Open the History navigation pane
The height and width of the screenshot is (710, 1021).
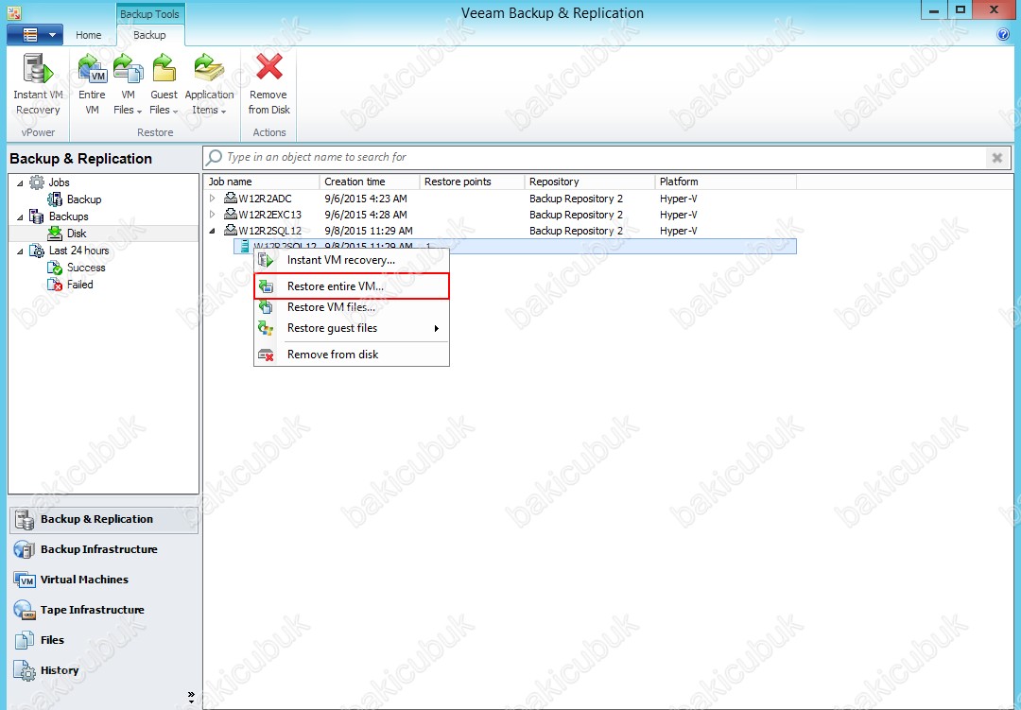tap(104, 670)
